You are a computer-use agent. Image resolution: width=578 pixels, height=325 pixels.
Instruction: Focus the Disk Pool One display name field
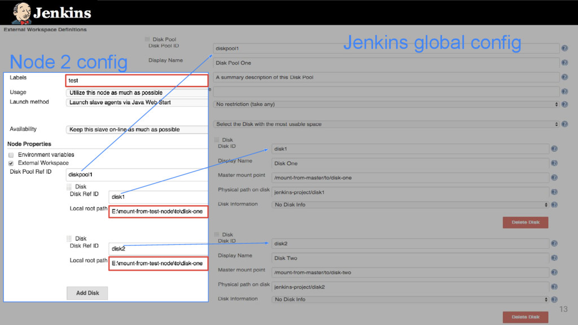pos(386,63)
